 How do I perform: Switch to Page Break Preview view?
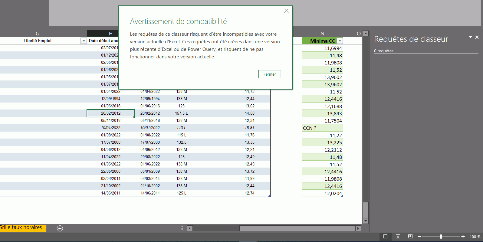pyautogui.click(x=410, y=237)
